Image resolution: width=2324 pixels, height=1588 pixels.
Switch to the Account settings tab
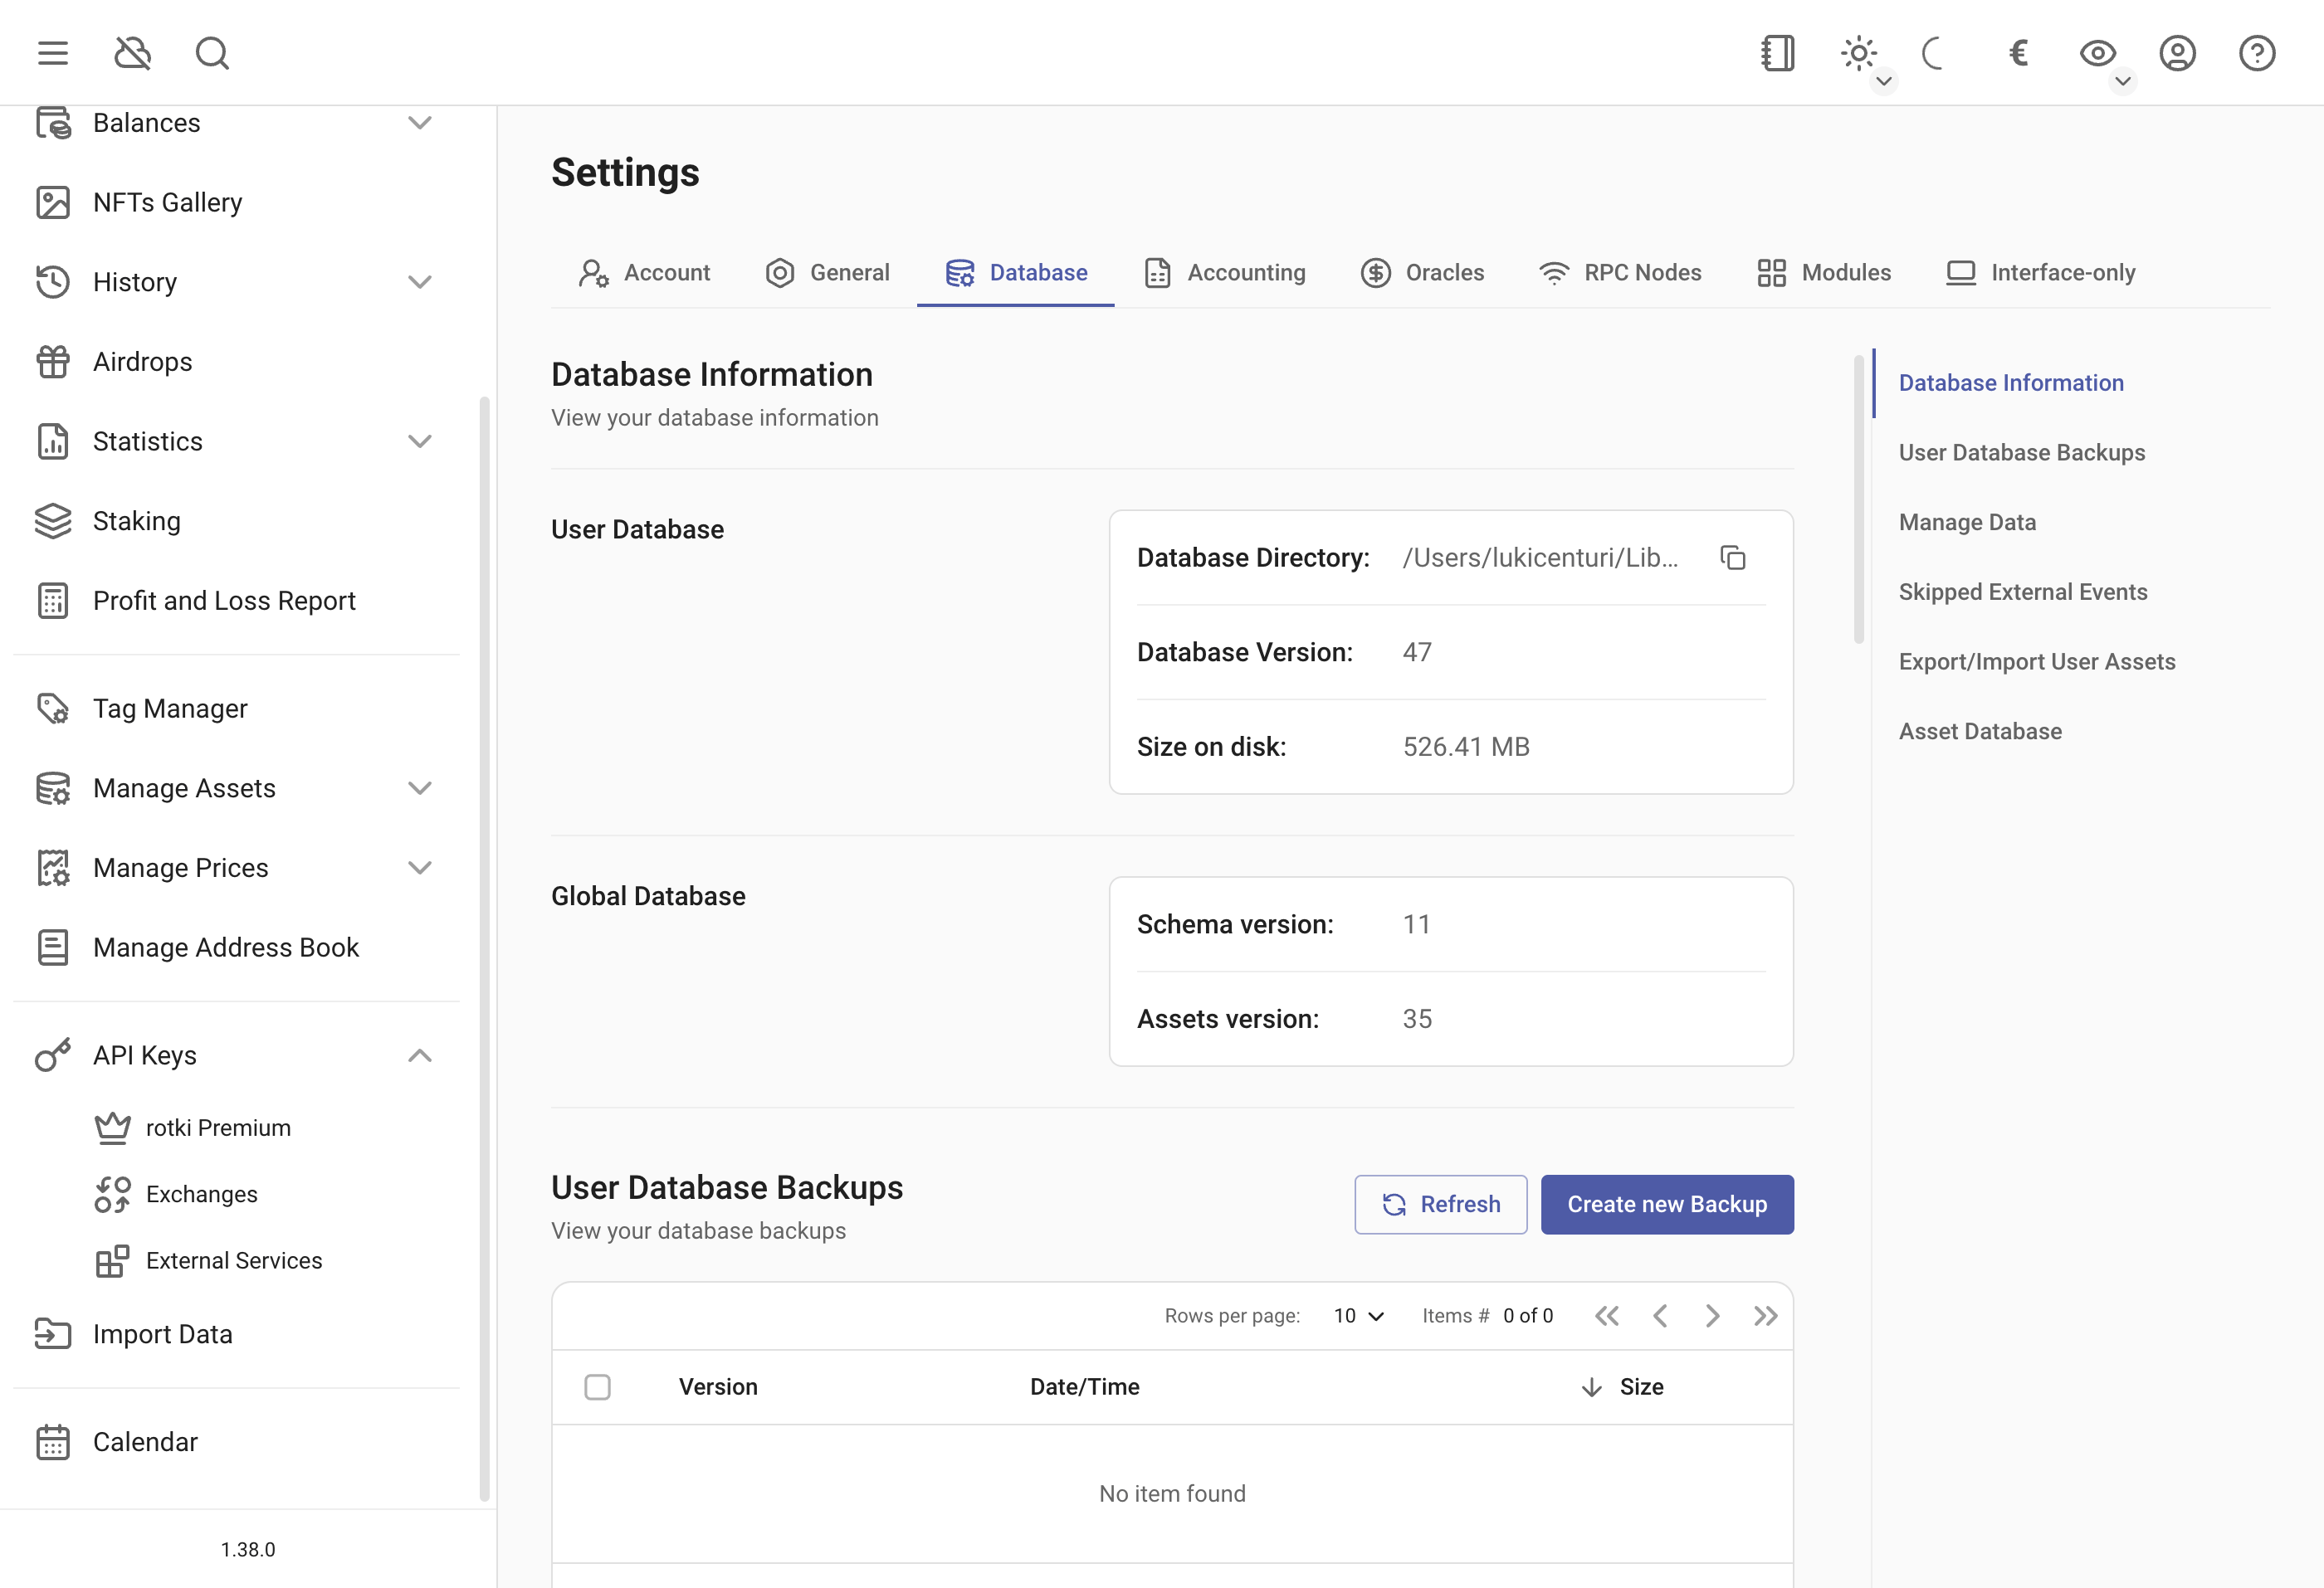644,273
